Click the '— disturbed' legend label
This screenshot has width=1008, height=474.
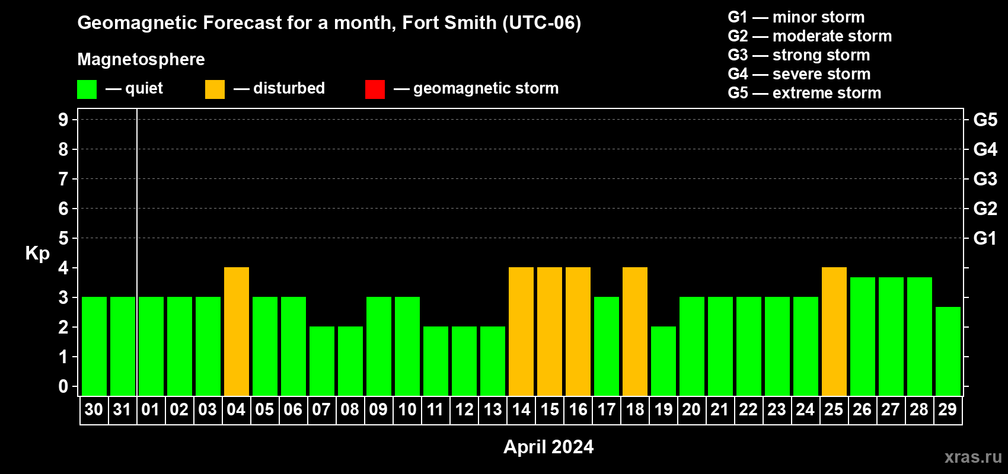click(x=279, y=88)
